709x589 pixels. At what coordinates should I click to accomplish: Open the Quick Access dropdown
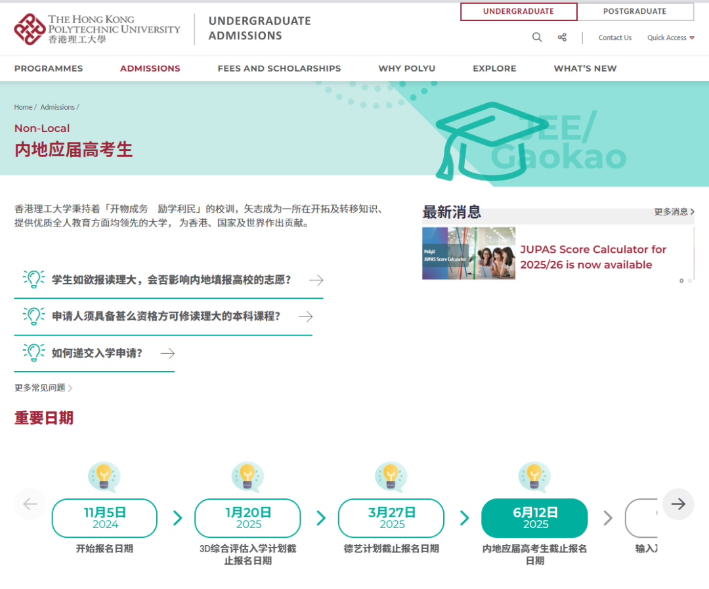(x=670, y=37)
